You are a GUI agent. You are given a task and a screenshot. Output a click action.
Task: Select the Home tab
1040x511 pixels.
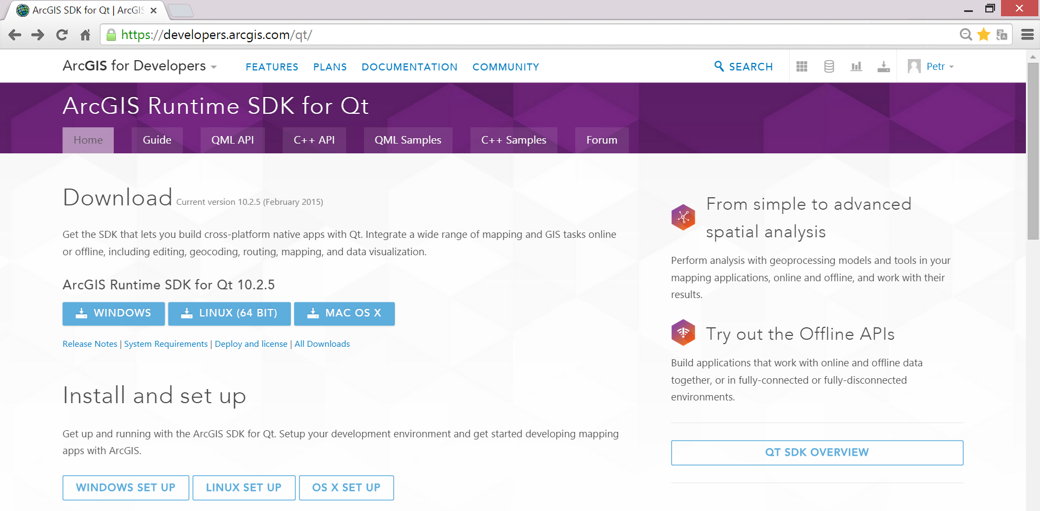click(x=88, y=140)
